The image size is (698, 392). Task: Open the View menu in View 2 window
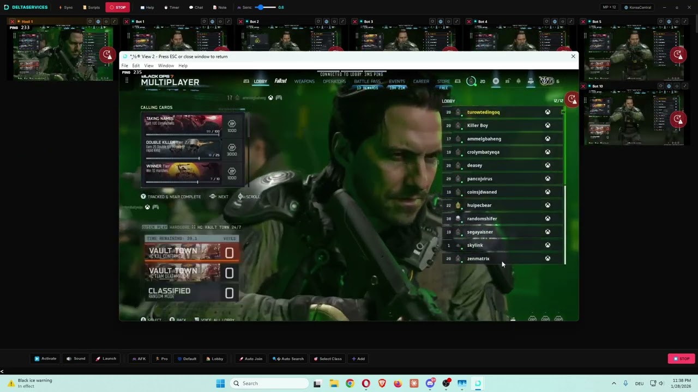coord(149,66)
